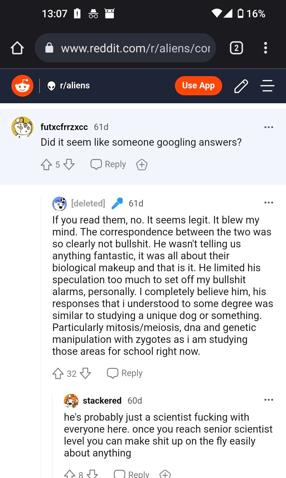286x478 pixels.
Task: Downvote futxcfrrzxcc's comment
Action: (69, 165)
